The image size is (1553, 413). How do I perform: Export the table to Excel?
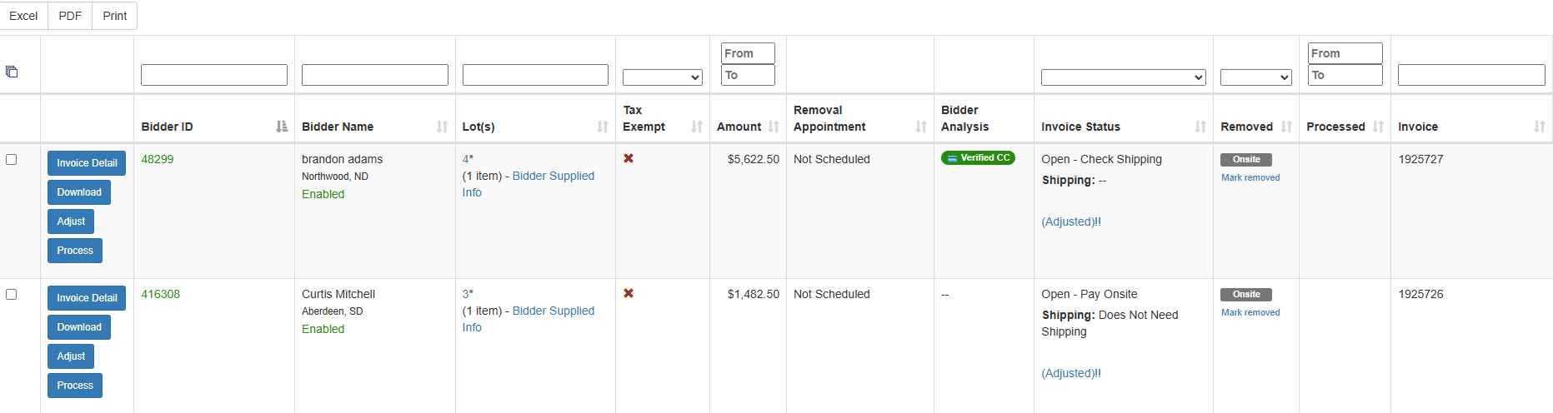click(23, 16)
